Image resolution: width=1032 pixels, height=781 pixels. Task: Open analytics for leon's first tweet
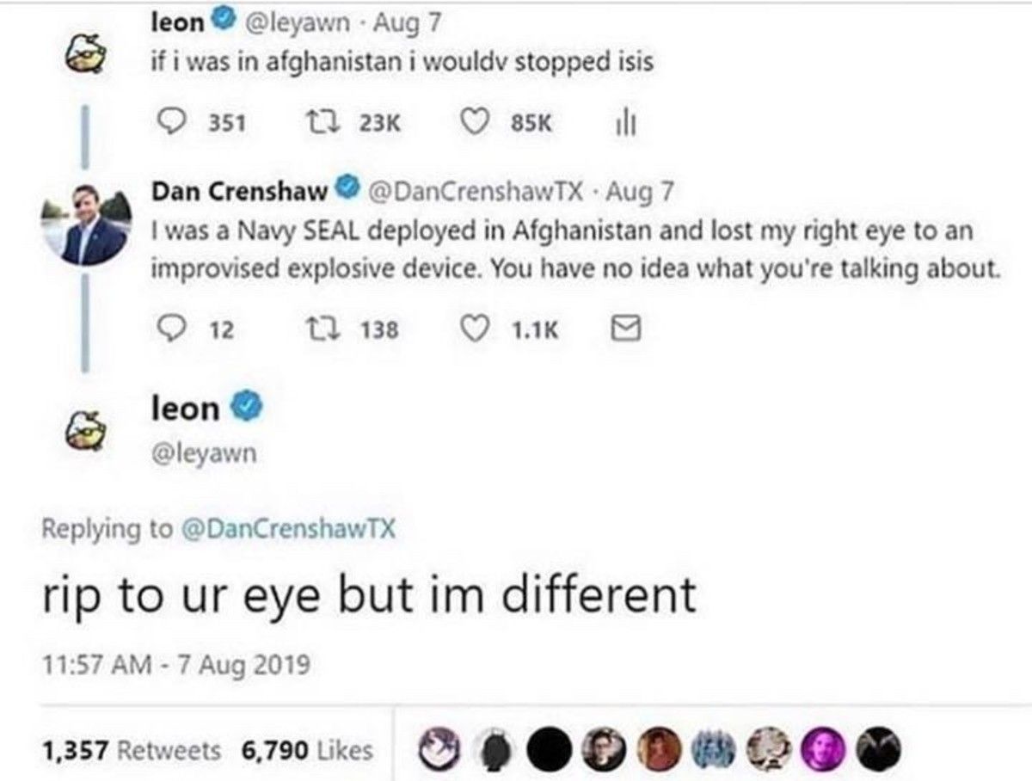[x=627, y=124]
